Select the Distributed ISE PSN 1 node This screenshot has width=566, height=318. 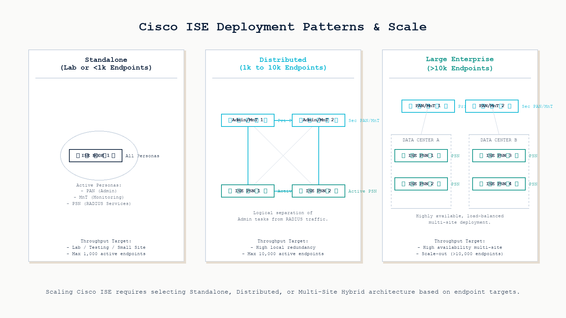248,191
